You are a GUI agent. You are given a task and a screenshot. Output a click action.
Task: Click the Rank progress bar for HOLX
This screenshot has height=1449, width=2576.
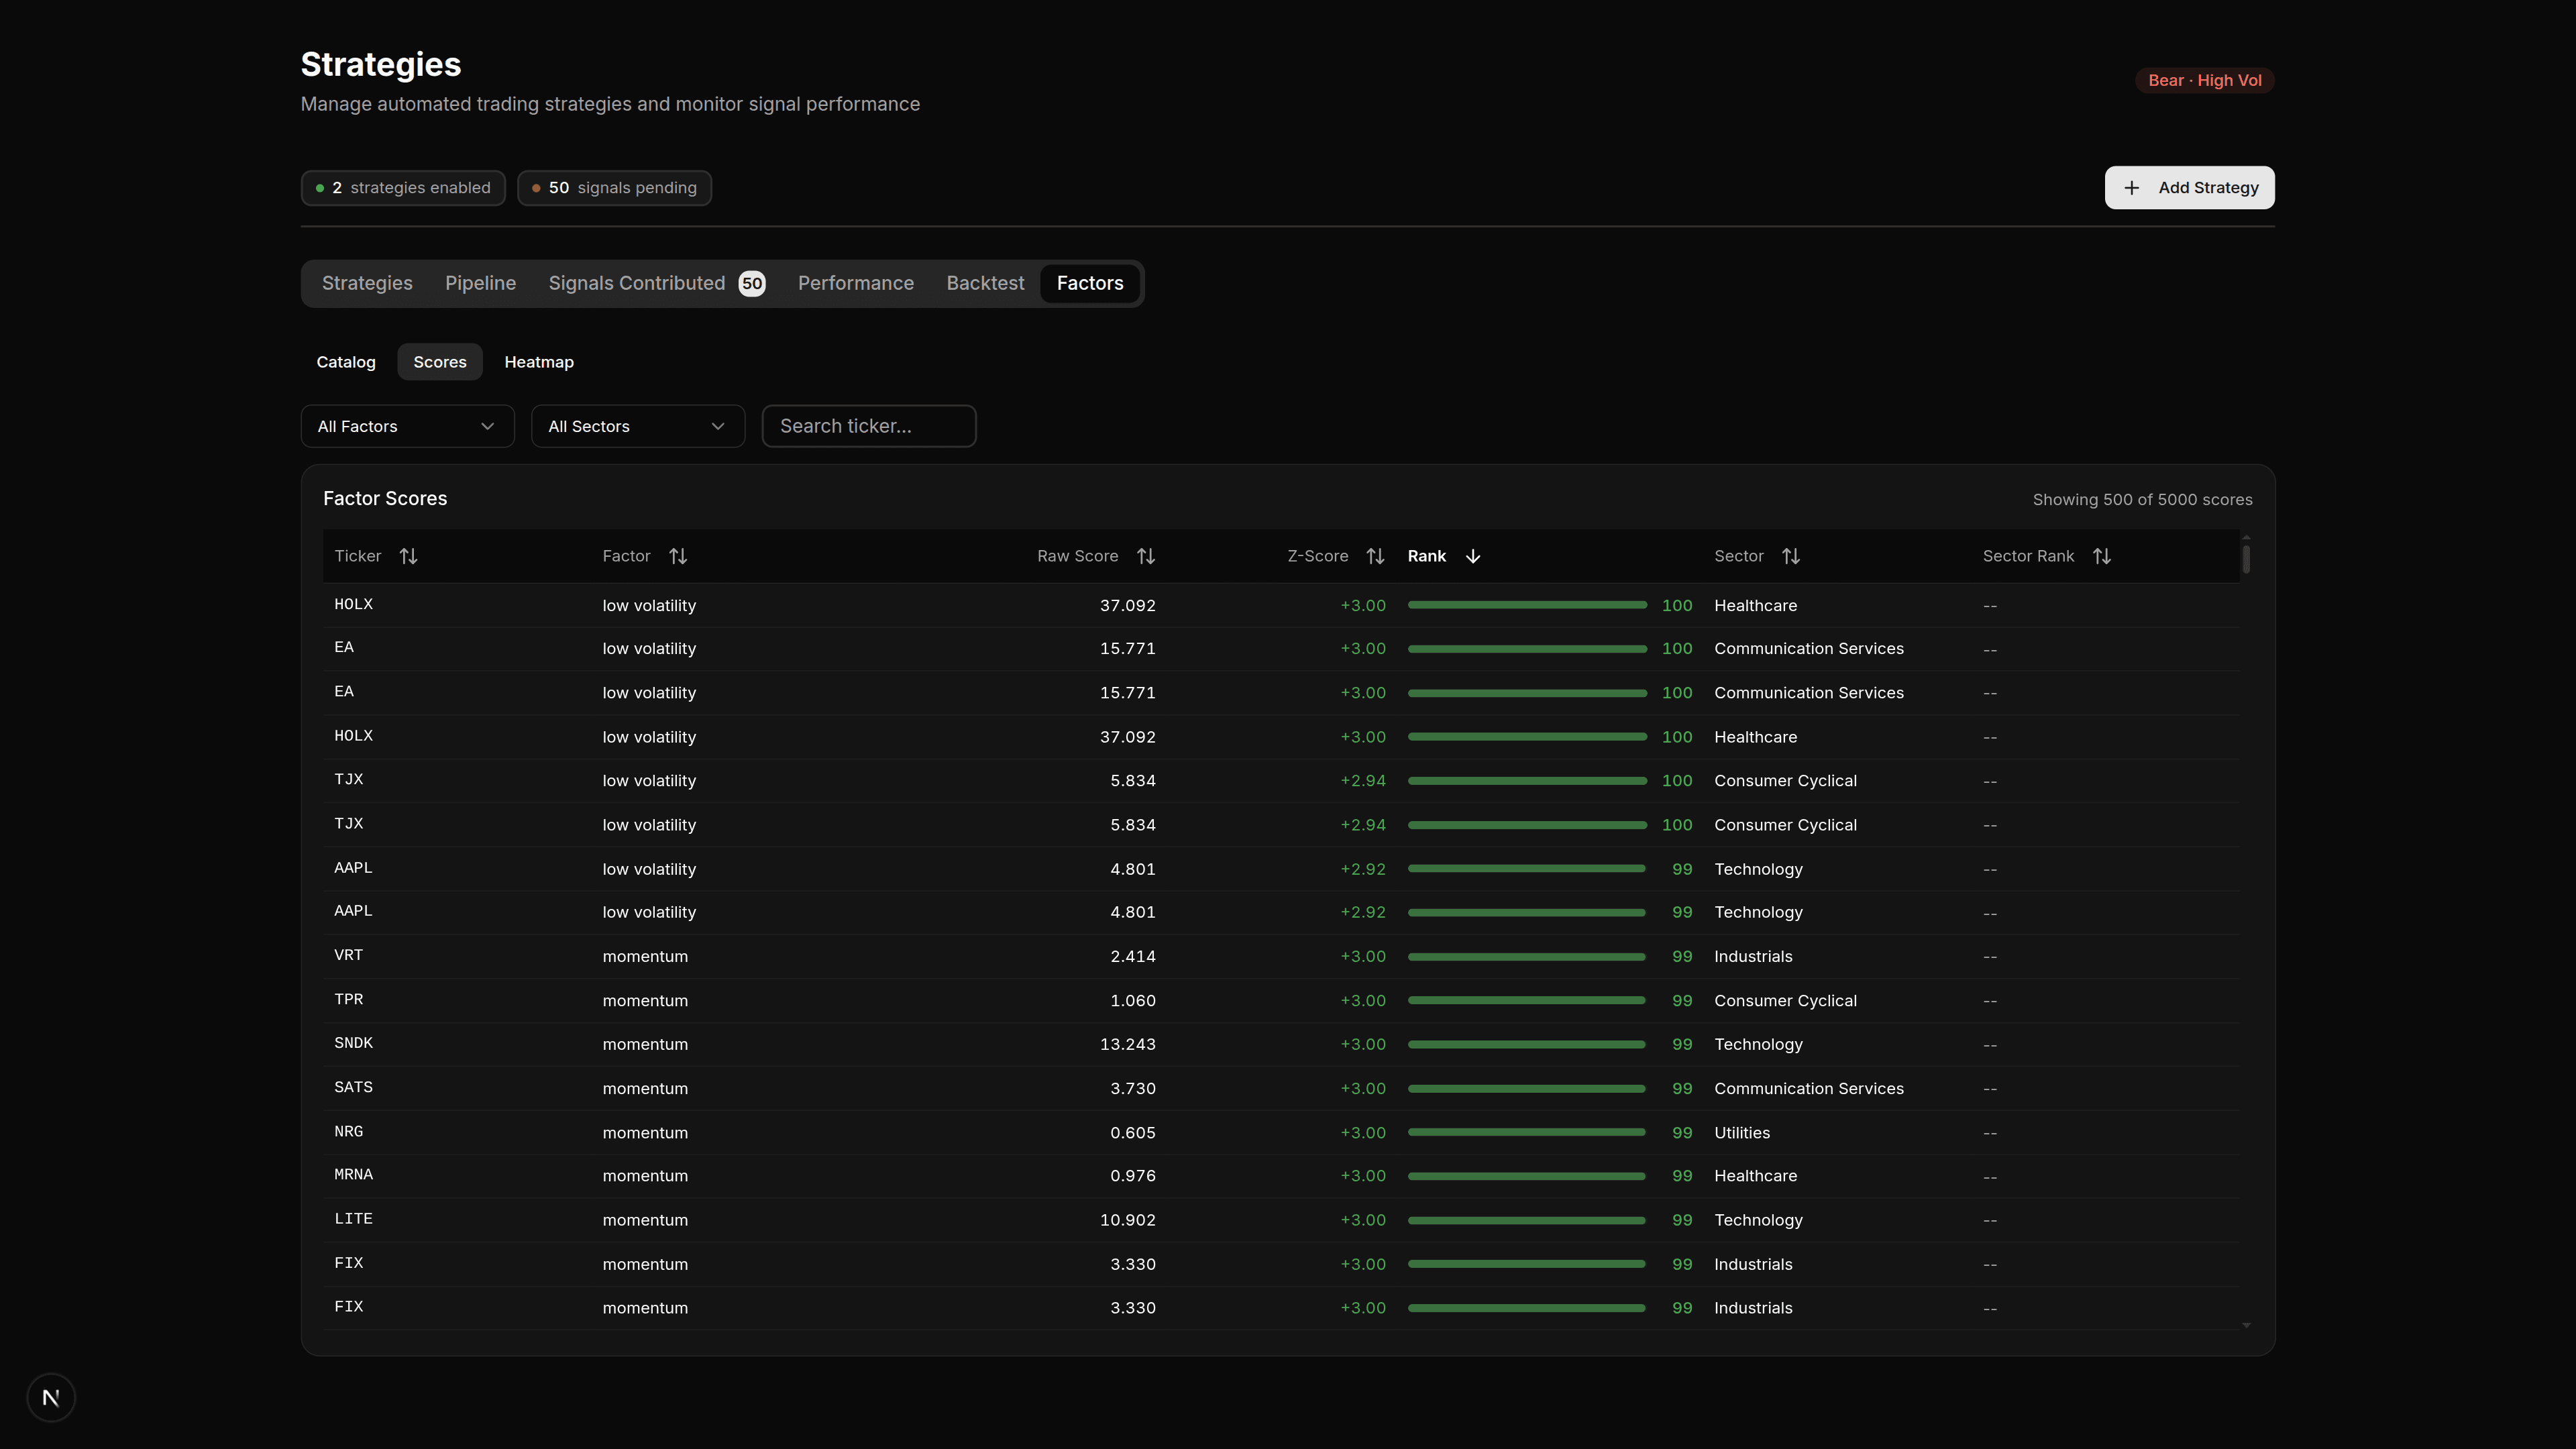tap(1527, 605)
